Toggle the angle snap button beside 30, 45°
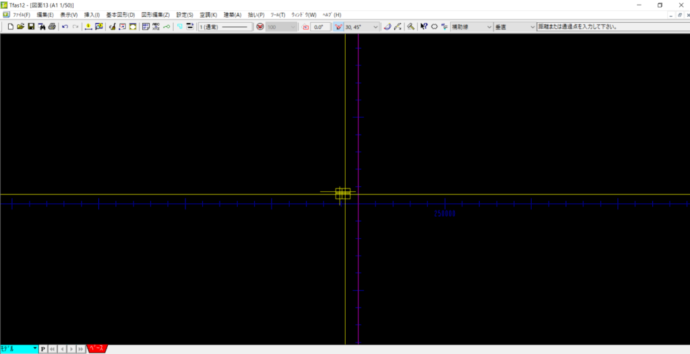690x354 pixels. (x=338, y=27)
